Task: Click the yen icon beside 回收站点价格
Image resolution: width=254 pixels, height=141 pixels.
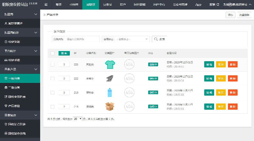Action: click(x=6, y=133)
